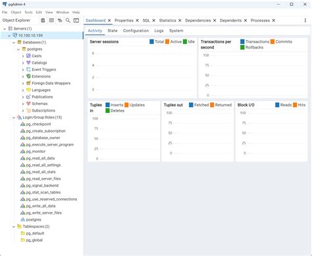Image resolution: width=312 pixels, height=256 pixels.
Task: Open the Query Tool icon in Object Explorer
Action: [x=43, y=20]
